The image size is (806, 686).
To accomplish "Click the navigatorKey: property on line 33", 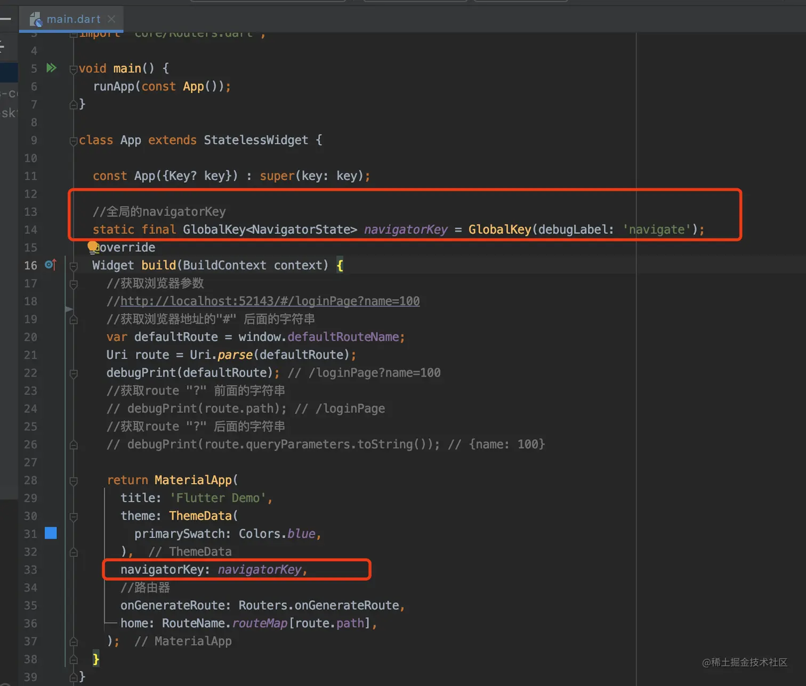I will coord(165,570).
